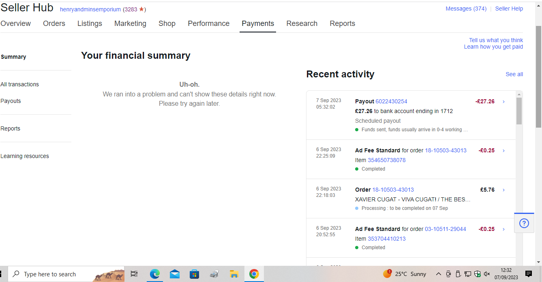
Task: Open Task View in the taskbar
Action: point(134,274)
